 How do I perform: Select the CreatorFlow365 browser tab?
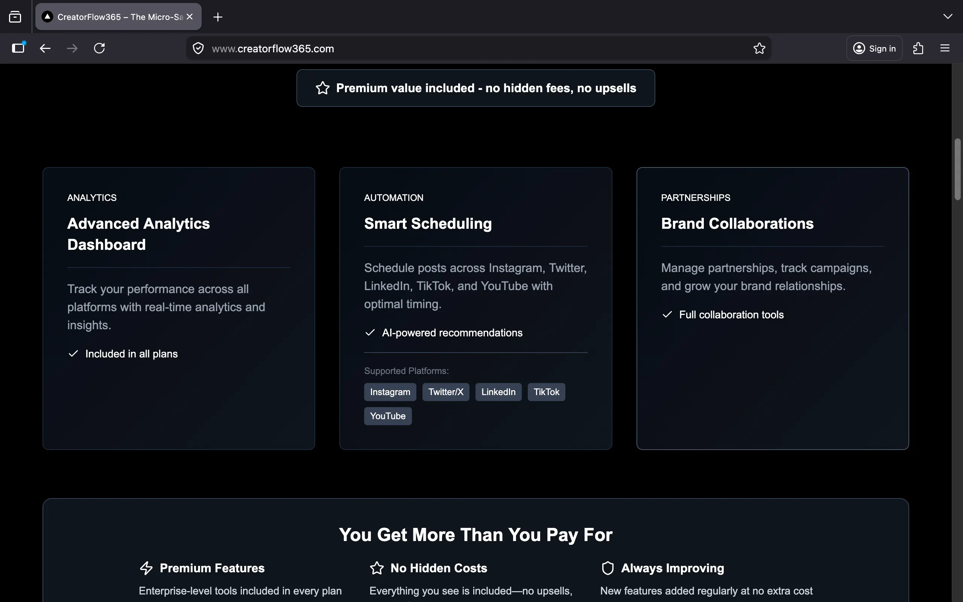click(118, 17)
